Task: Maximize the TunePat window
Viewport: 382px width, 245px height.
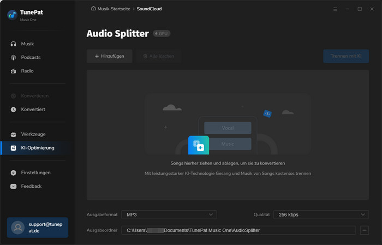Action: (360, 9)
